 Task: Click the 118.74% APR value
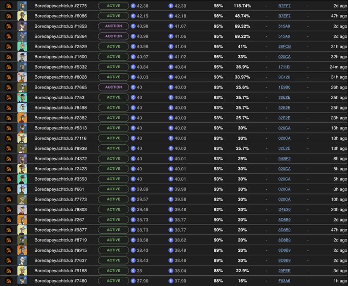(243, 6)
